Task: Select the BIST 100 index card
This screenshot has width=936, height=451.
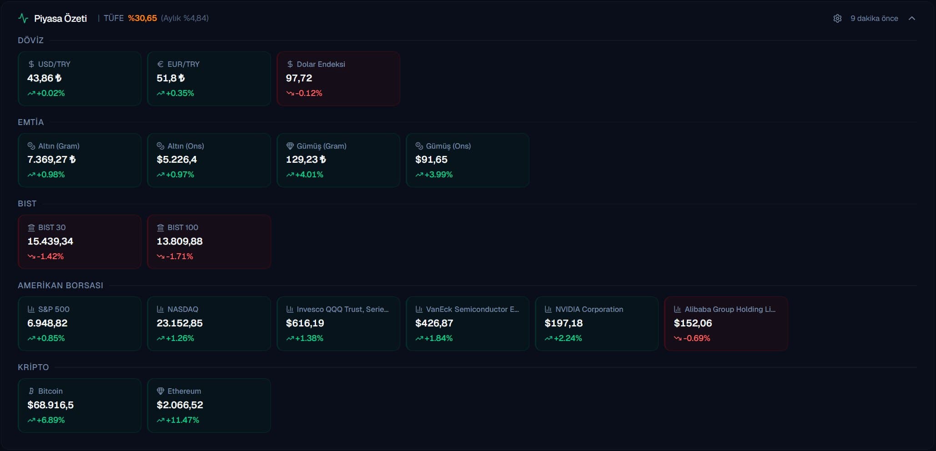Action: pos(209,242)
